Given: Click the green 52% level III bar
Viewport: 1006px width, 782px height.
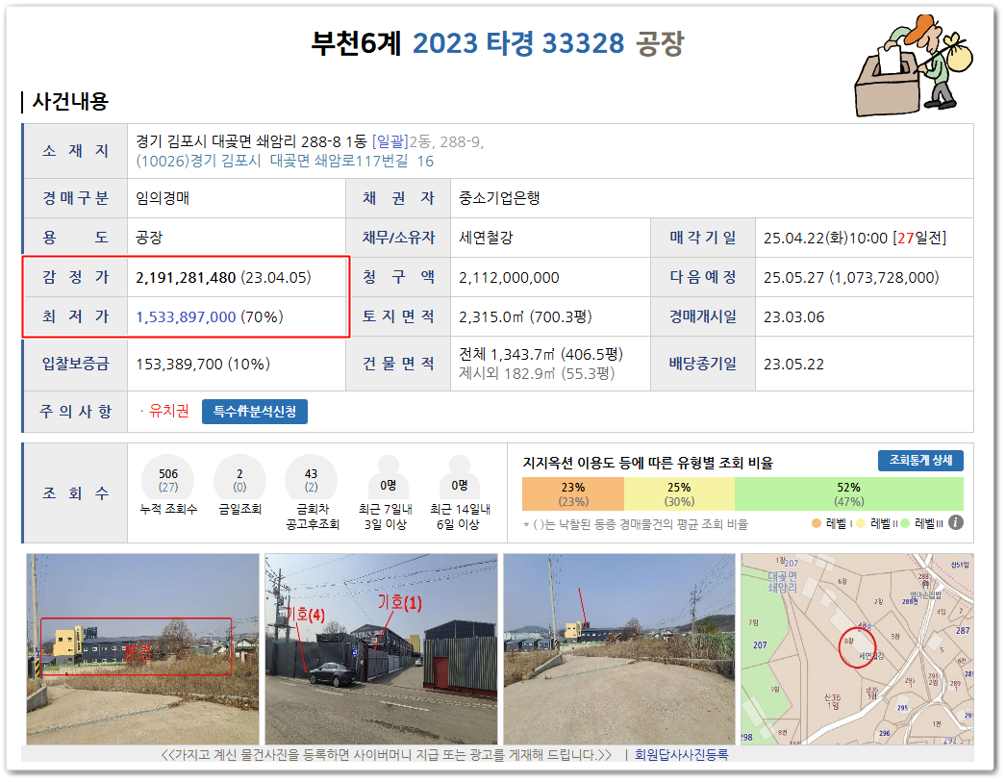Looking at the screenshot, I should [x=849, y=494].
